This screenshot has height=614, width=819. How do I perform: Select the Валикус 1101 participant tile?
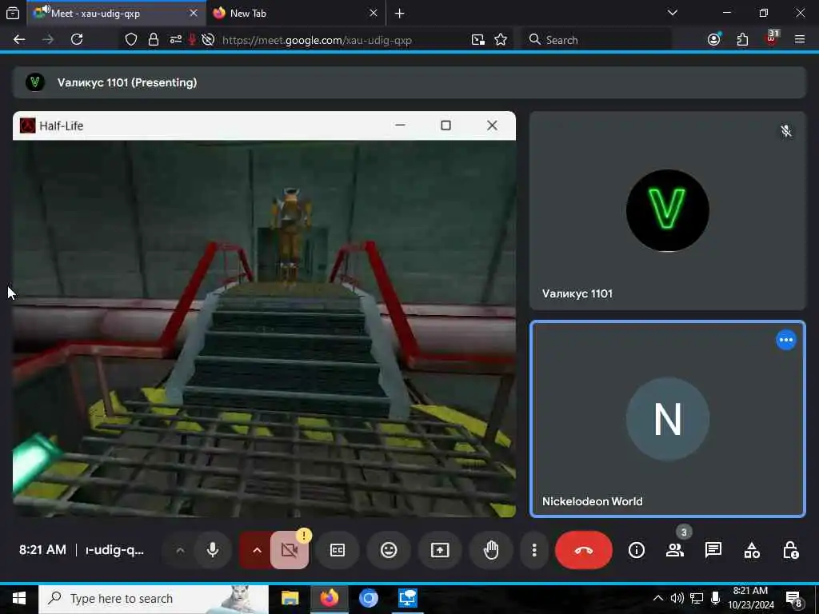point(668,210)
